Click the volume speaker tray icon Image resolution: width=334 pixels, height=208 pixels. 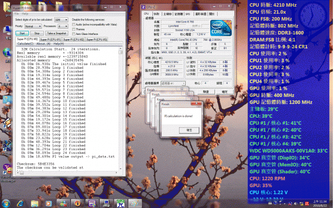pyautogui.click(x=296, y=203)
